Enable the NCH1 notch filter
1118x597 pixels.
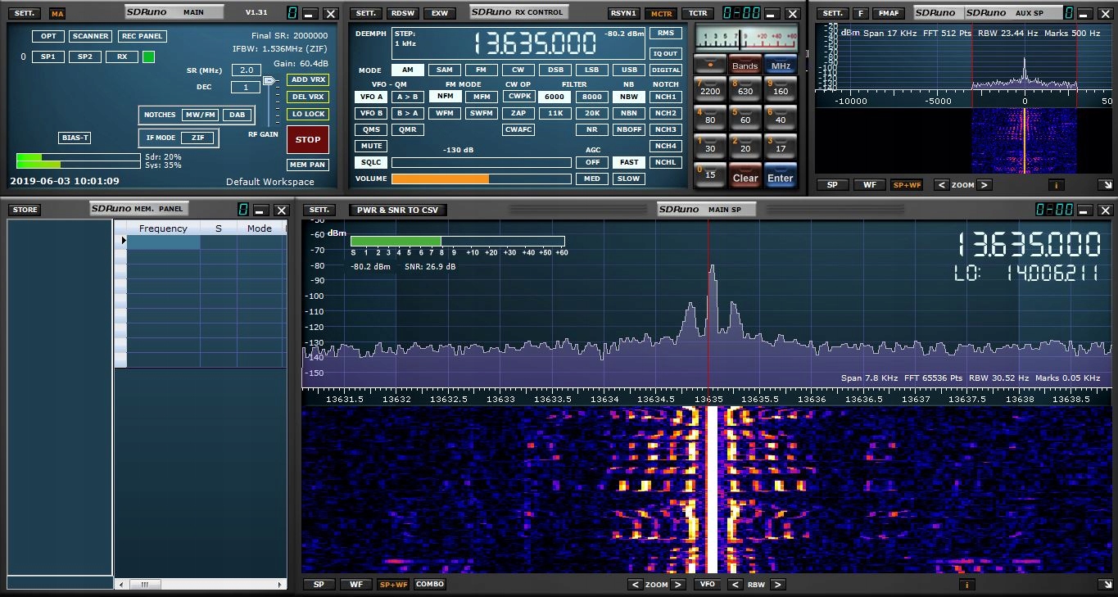pos(665,97)
